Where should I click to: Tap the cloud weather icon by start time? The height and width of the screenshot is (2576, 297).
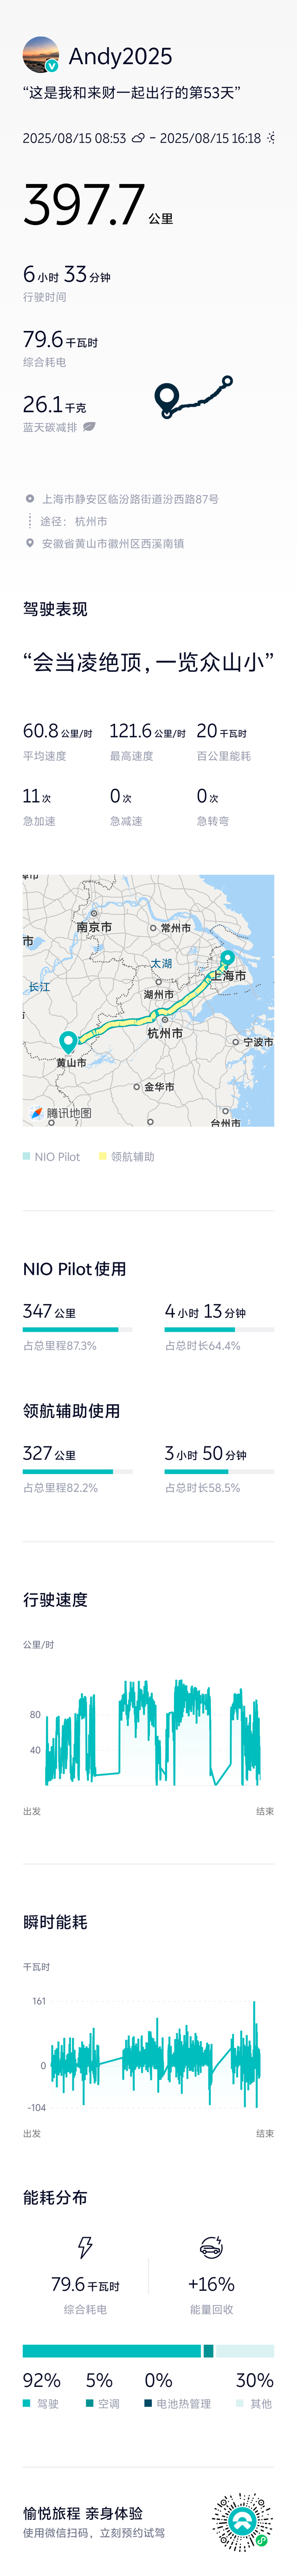point(138,138)
